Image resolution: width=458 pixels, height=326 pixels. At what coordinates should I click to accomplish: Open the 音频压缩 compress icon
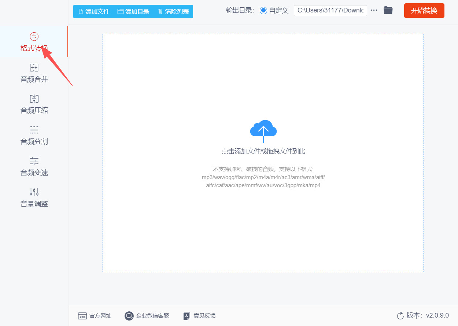[34, 99]
